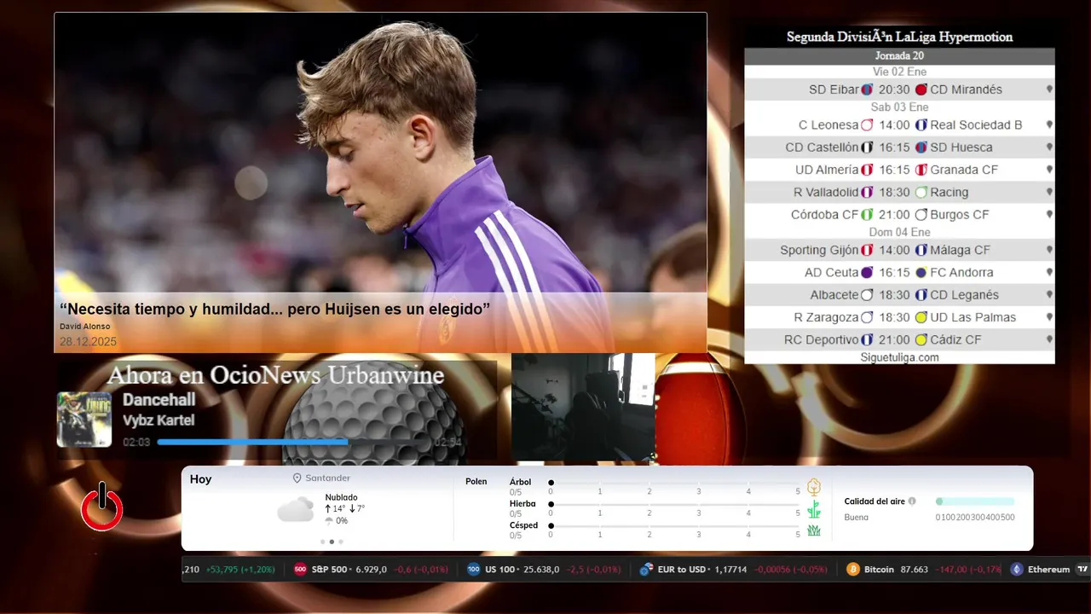
Task: Click the R Zaragoza team name
Action: (x=826, y=317)
